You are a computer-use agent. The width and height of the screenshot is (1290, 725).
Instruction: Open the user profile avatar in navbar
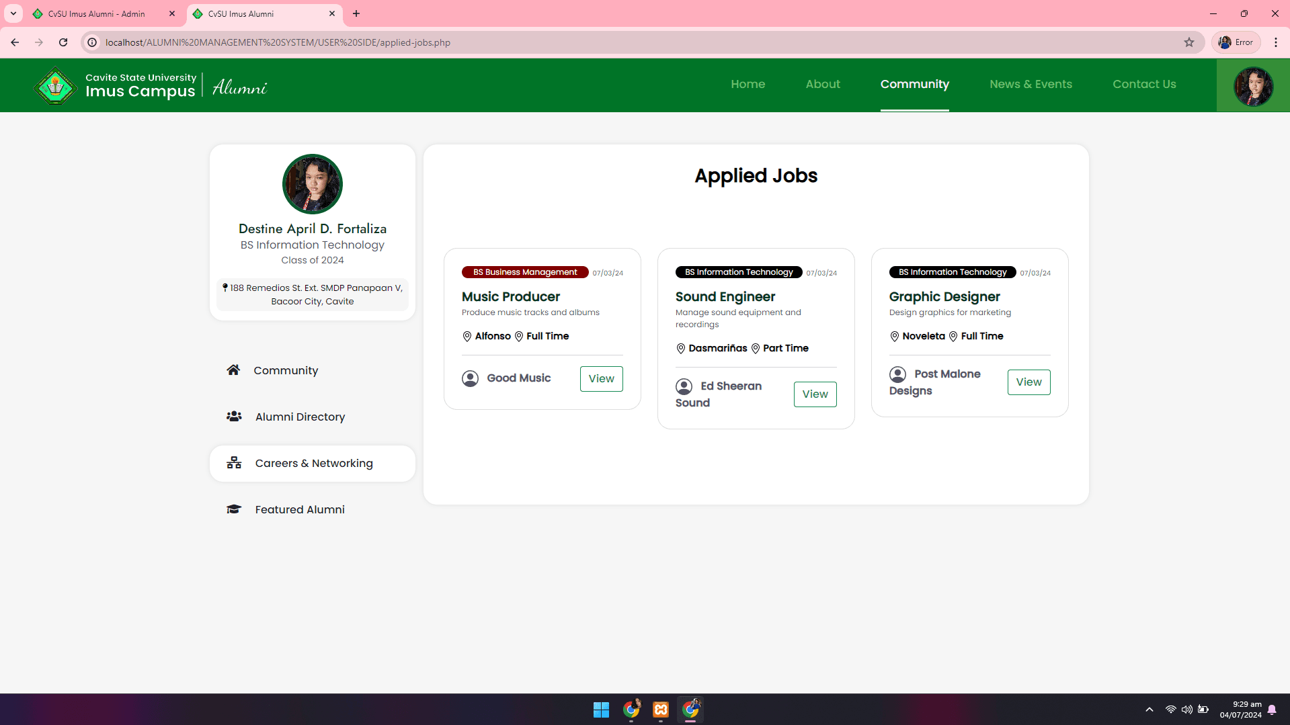1252,85
